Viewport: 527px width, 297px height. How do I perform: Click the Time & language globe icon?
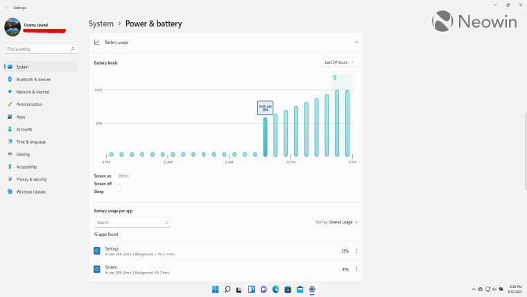click(x=10, y=142)
